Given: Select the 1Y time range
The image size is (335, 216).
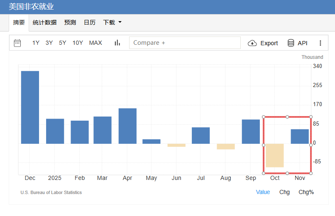Looking at the screenshot, I should pyautogui.click(x=36, y=43).
